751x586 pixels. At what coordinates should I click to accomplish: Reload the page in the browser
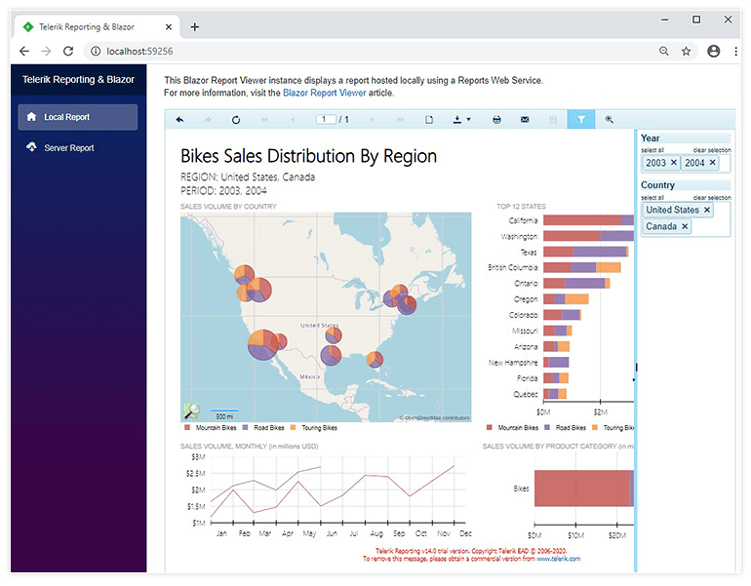click(68, 52)
